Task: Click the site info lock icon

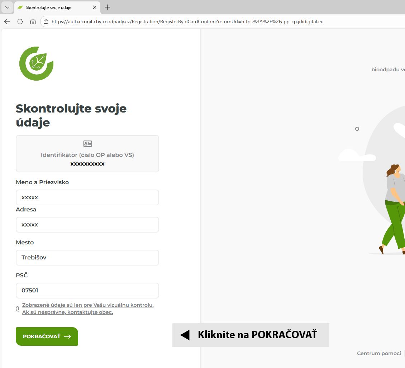Action: [x=46, y=22]
